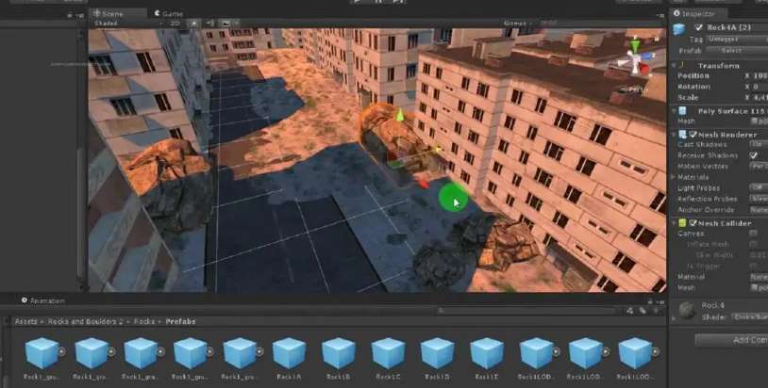
Task: Click the Rocks folder in breadcrumb path
Action: click(143, 321)
